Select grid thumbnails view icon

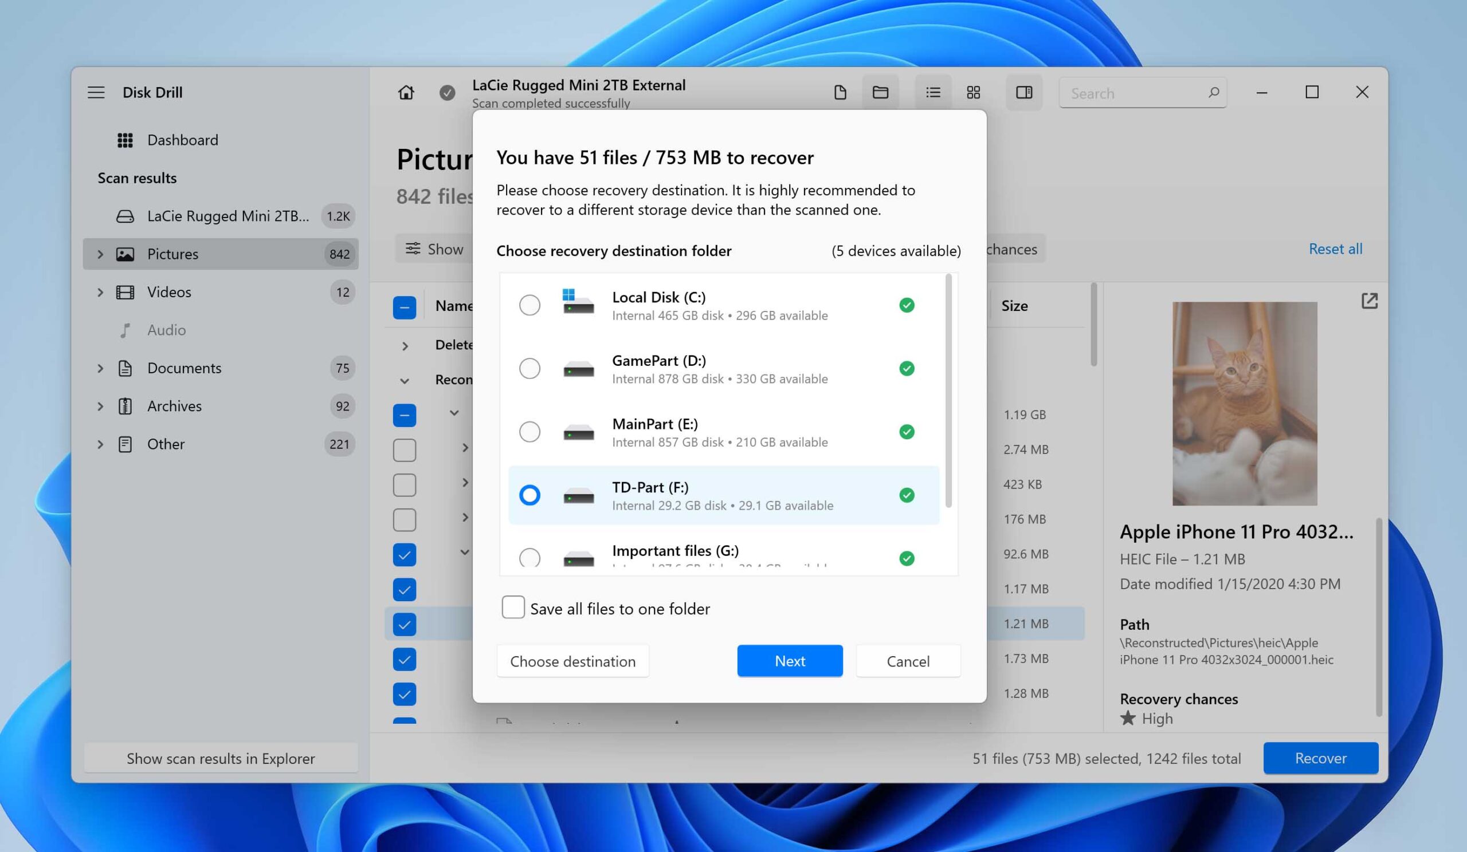tap(974, 92)
